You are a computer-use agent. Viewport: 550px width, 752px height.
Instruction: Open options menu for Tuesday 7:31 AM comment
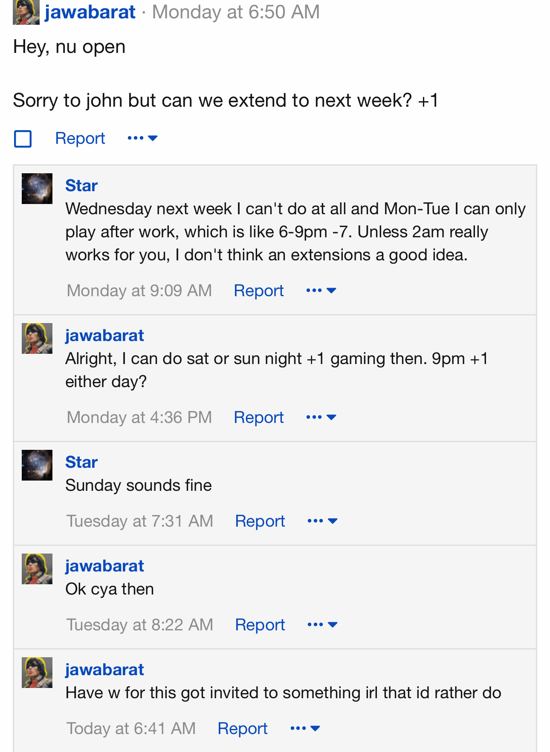[323, 521]
